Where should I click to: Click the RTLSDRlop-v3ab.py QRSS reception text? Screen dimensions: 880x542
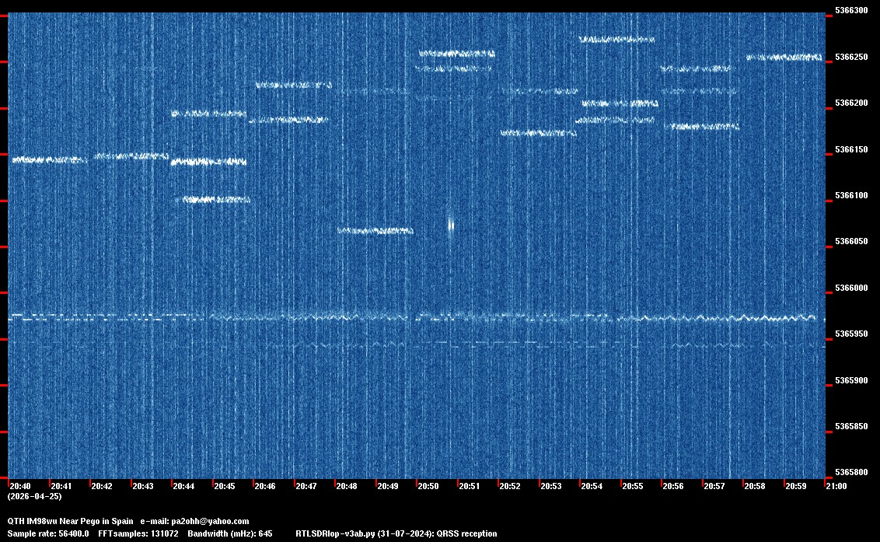[396, 533]
